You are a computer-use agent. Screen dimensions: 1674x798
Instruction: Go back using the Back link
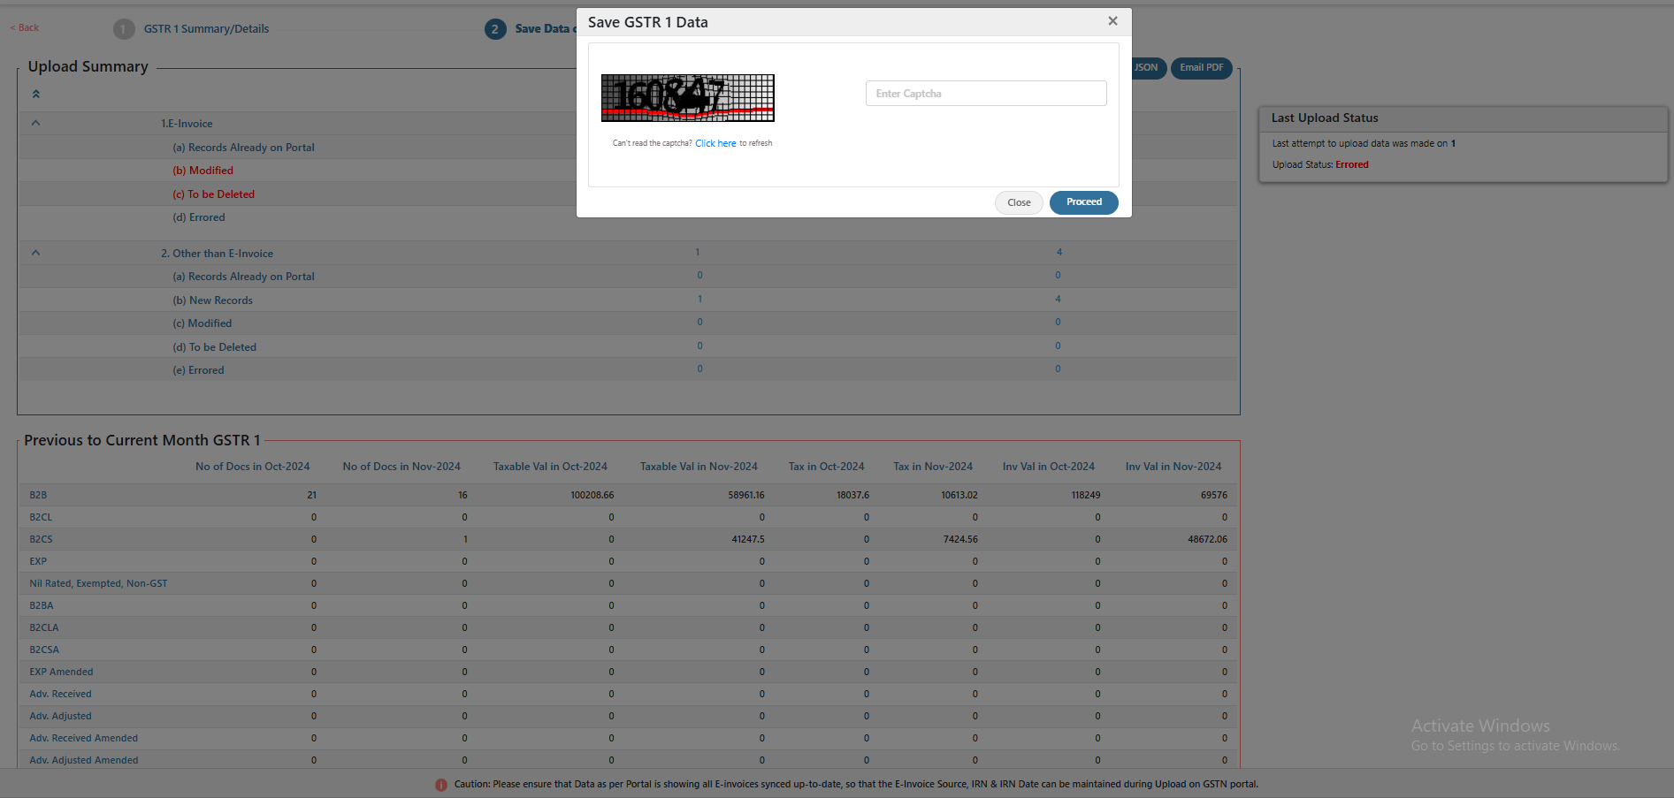tap(25, 27)
